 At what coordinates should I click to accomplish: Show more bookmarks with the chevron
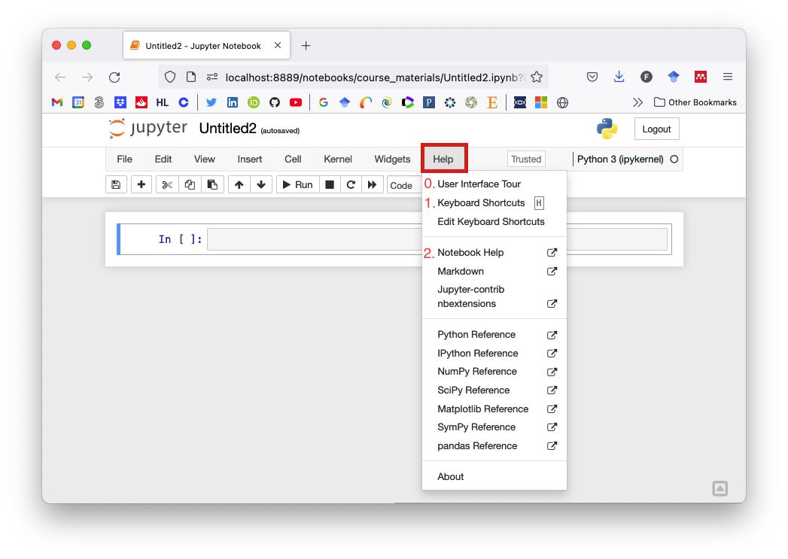pos(637,102)
